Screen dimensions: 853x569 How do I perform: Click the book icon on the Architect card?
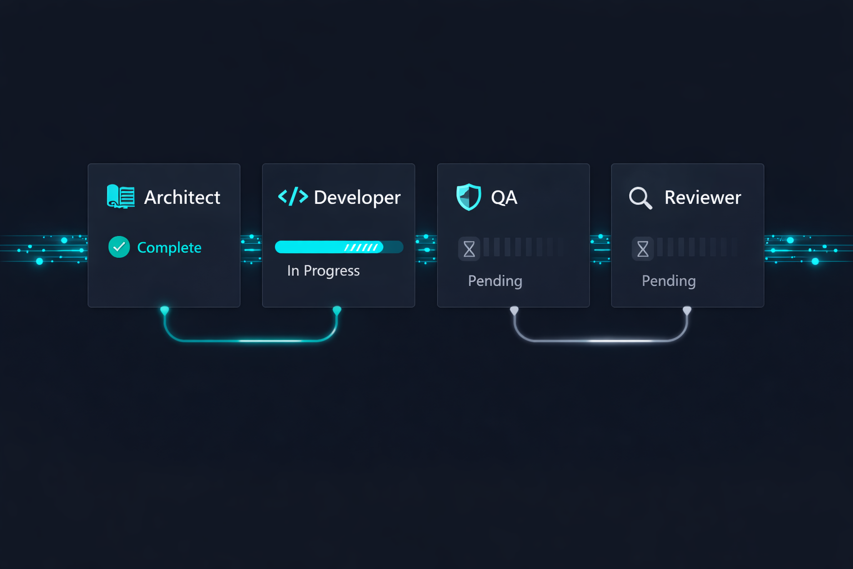pos(121,197)
